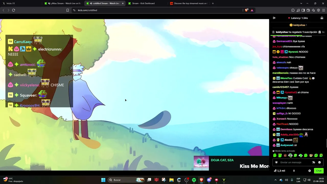Click the 1,3 mil channel points balance
The image size is (327, 184).
pos(279,171)
